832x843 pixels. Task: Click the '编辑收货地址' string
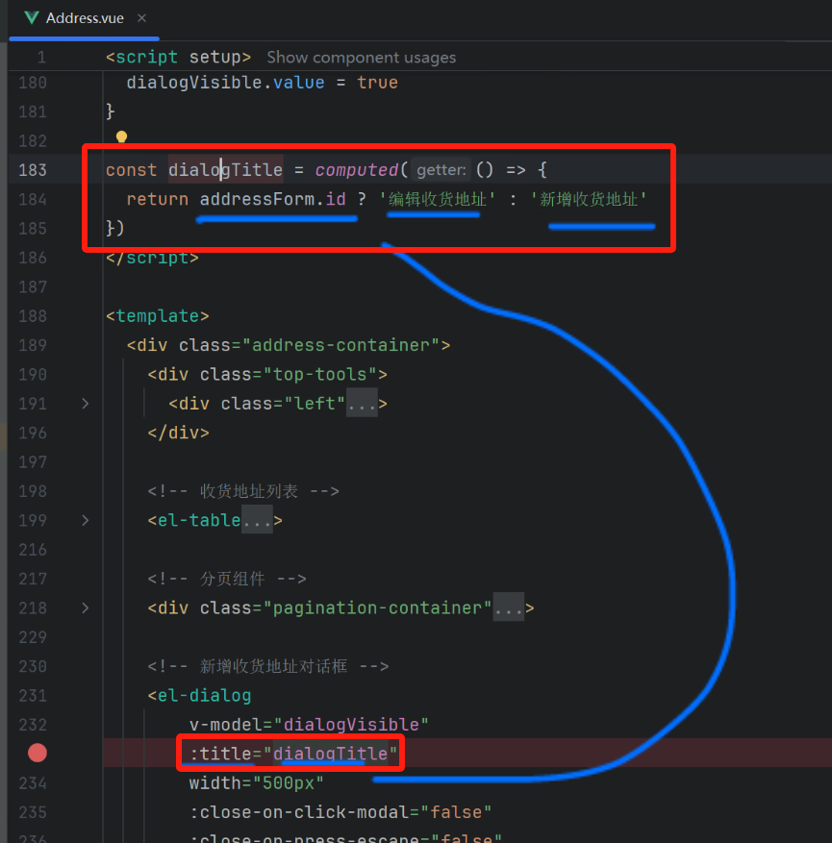click(x=438, y=200)
